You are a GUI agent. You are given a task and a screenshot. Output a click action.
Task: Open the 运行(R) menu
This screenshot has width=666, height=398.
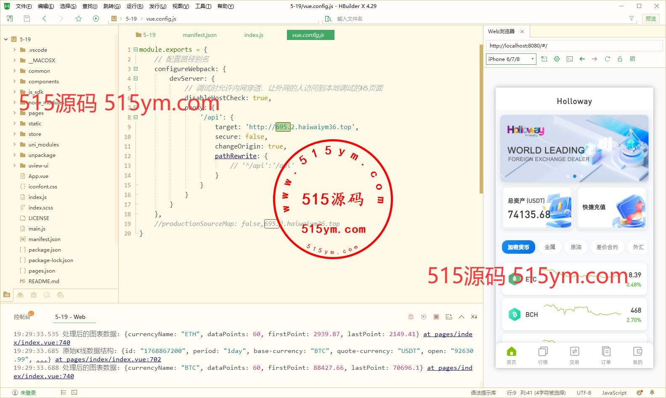tap(135, 6)
